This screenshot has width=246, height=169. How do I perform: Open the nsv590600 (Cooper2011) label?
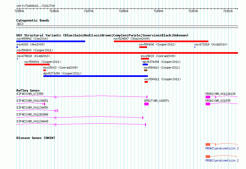pyautogui.click(x=35, y=50)
